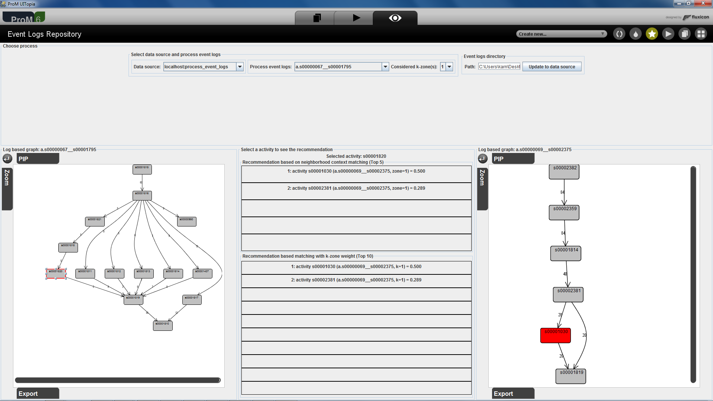Click the refresh icon in header toolbar
The height and width of the screenshot is (401, 713).
click(x=619, y=34)
